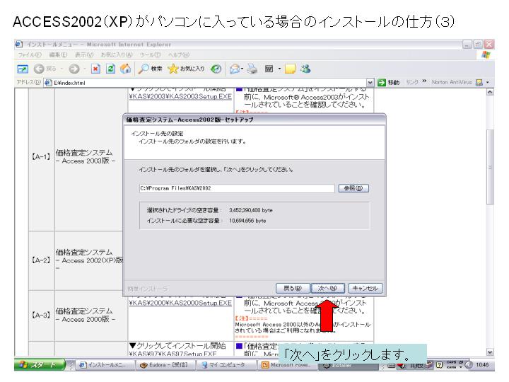Click the yellow Discuss note icon
509x382 pixels.
290,69
